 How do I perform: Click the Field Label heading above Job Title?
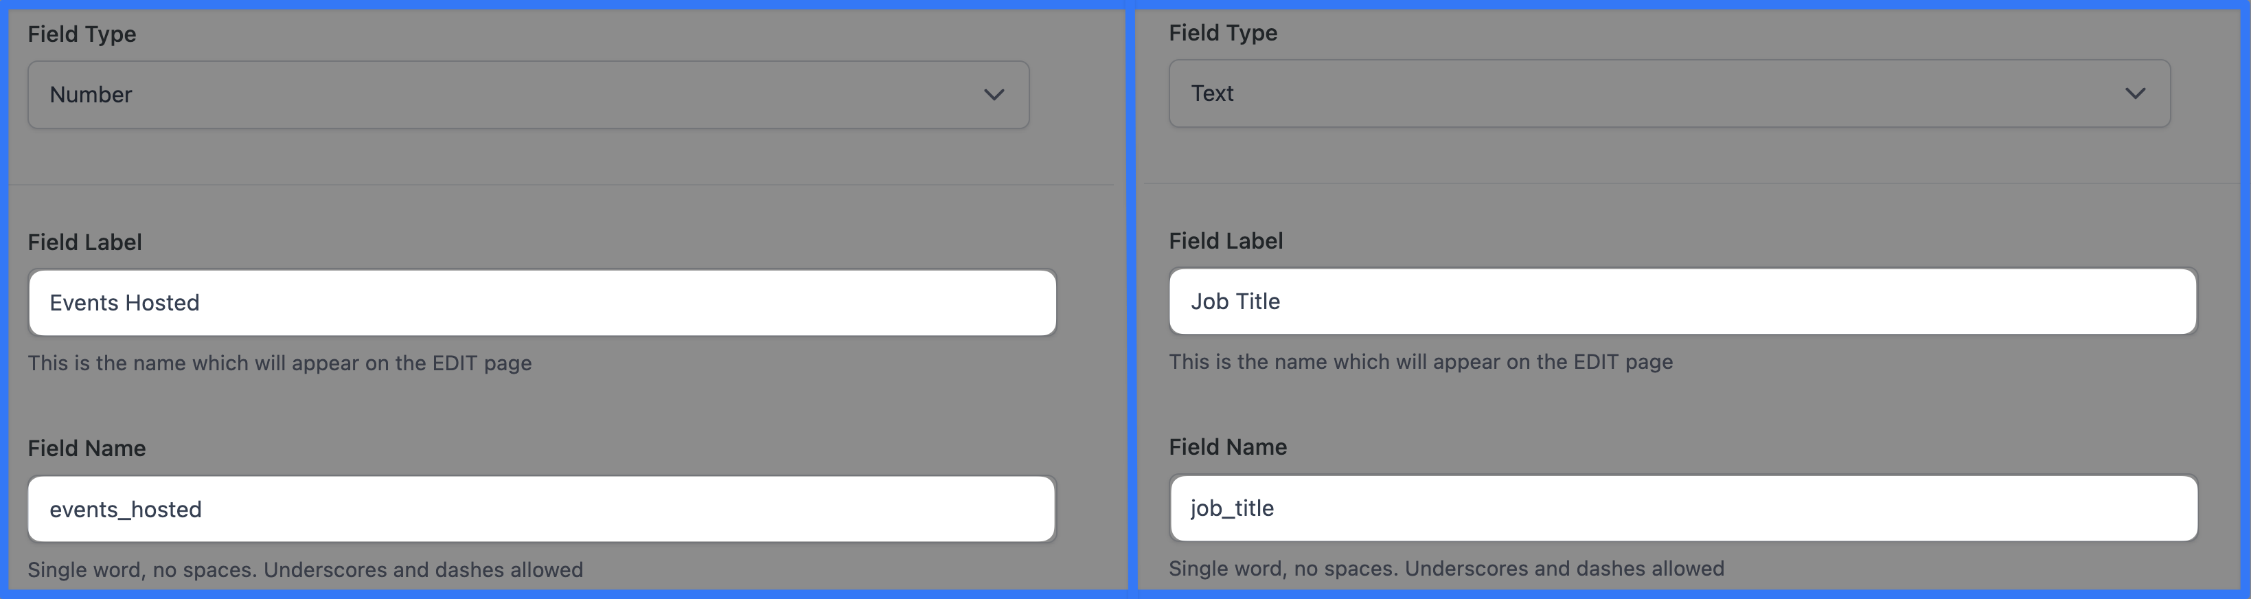(1225, 241)
